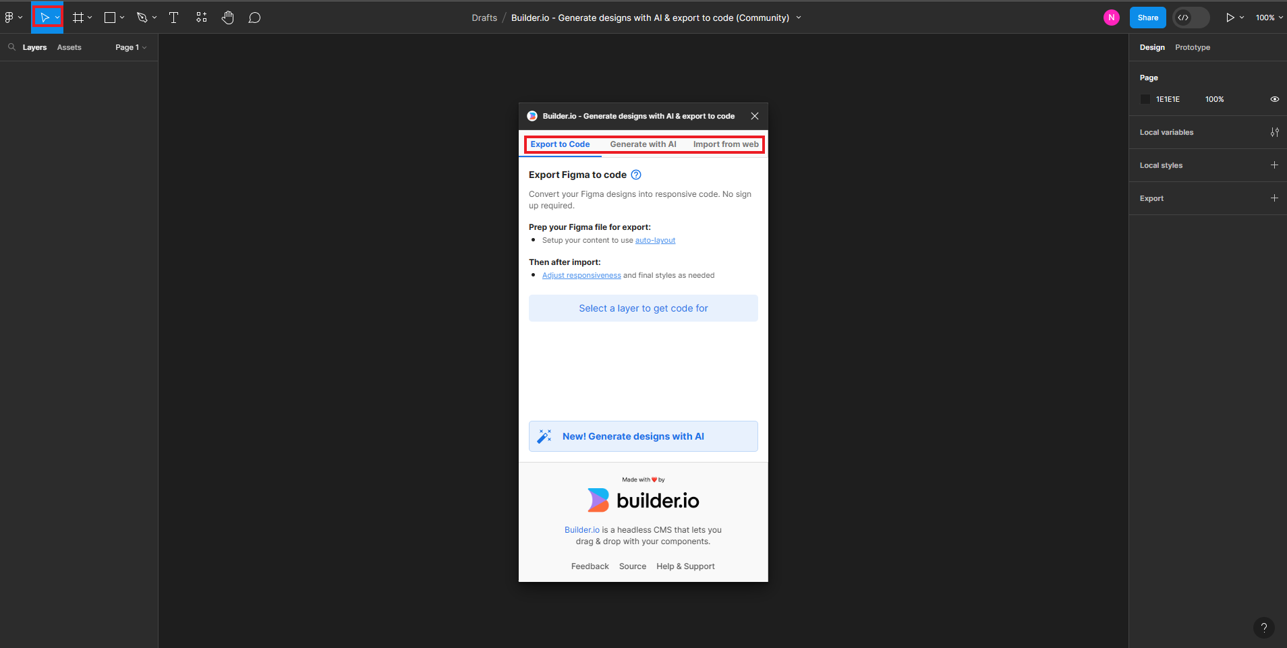The image size is (1287, 648).
Task: Open the file title dropdown chevron
Action: click(x=799, y=18)
